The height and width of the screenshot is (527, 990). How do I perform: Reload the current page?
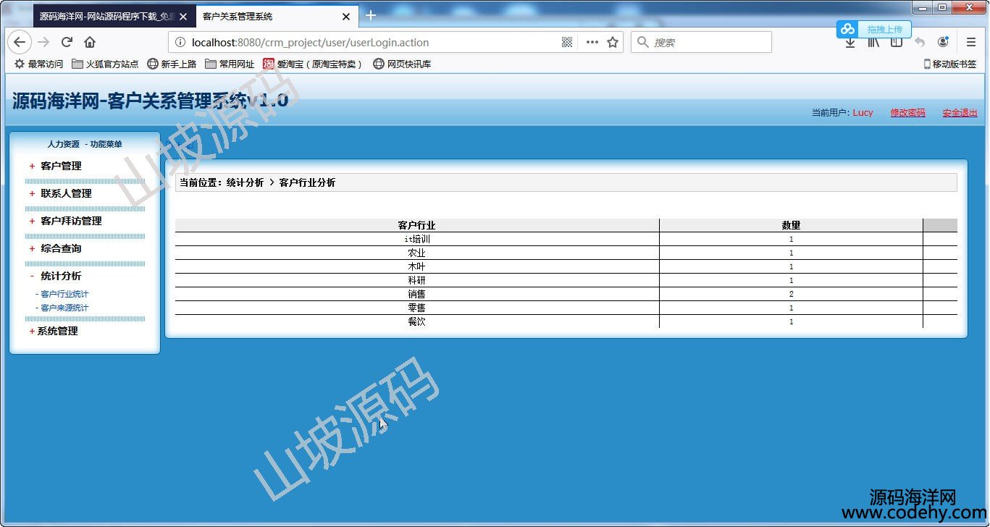point(67,42)
